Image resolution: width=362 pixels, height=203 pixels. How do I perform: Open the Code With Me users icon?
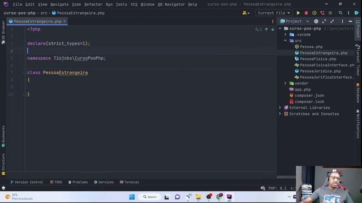click(245, 13)
